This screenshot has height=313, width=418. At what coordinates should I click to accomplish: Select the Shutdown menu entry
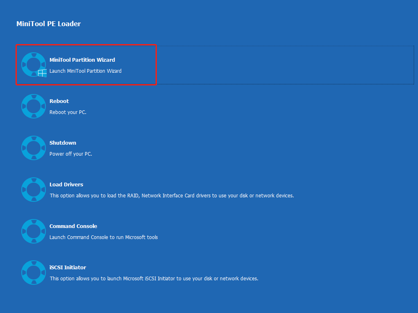coord(63,143)
